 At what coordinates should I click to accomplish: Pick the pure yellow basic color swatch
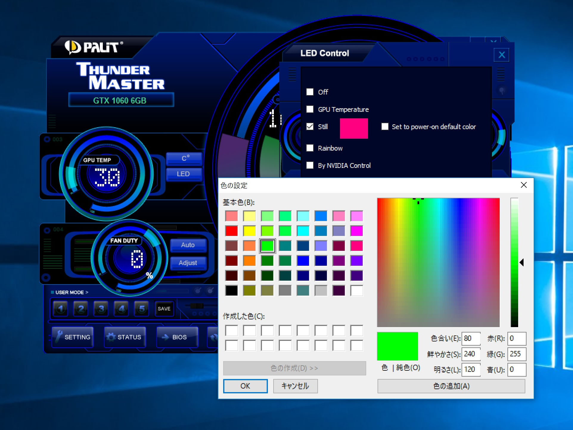249,231
